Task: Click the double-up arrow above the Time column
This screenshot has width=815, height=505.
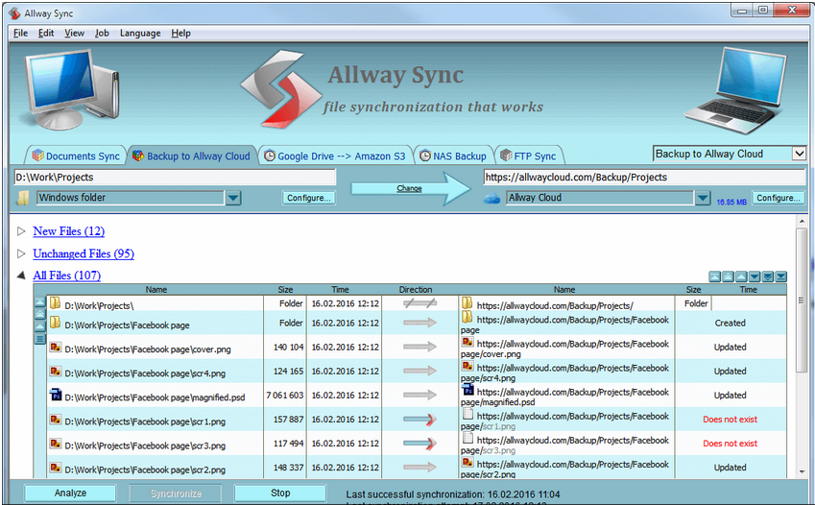Action: tap(729, 277)
